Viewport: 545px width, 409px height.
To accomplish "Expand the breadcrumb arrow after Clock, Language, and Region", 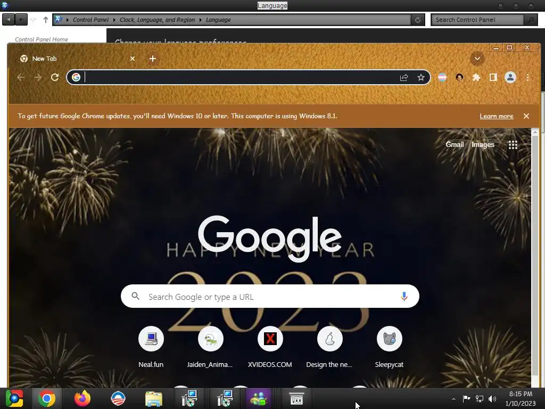I will (x=200, y=20).
